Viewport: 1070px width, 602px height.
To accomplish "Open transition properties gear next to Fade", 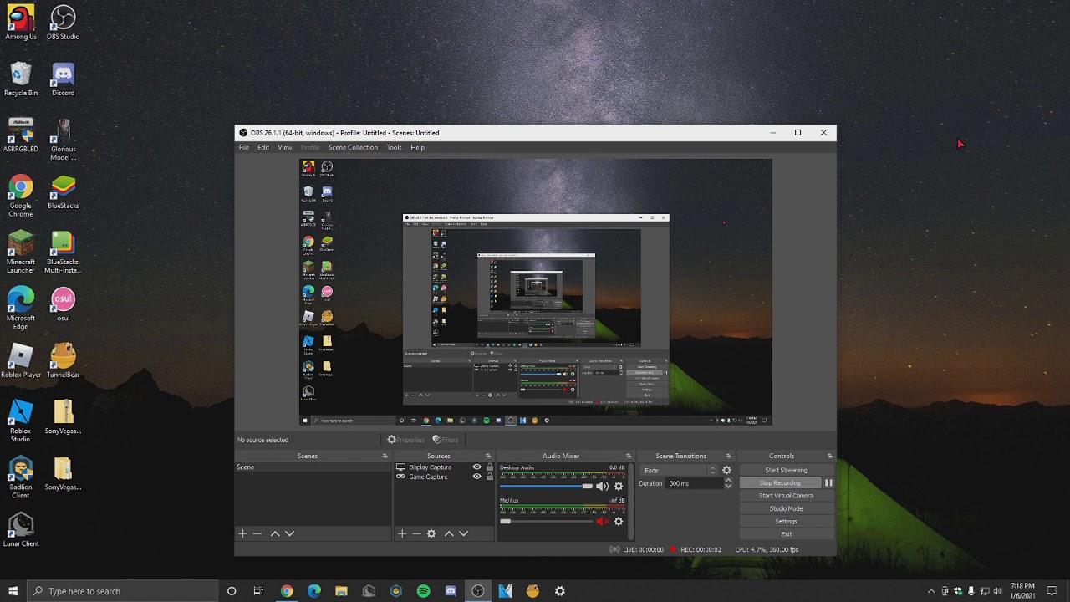I will pyautogui.click(x=726, y=470).
